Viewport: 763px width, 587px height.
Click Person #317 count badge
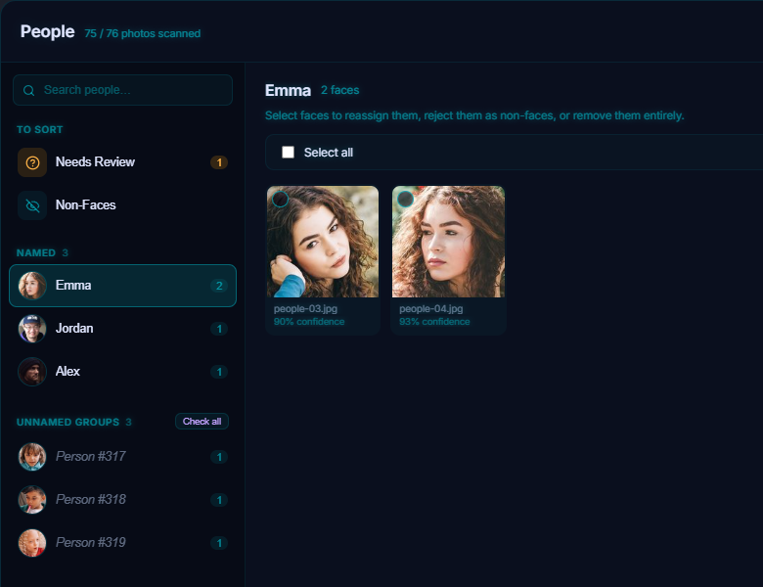coord(219,457)
